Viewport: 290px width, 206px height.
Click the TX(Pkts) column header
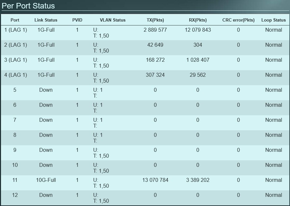pyautogui.click(x=155, y=20)
